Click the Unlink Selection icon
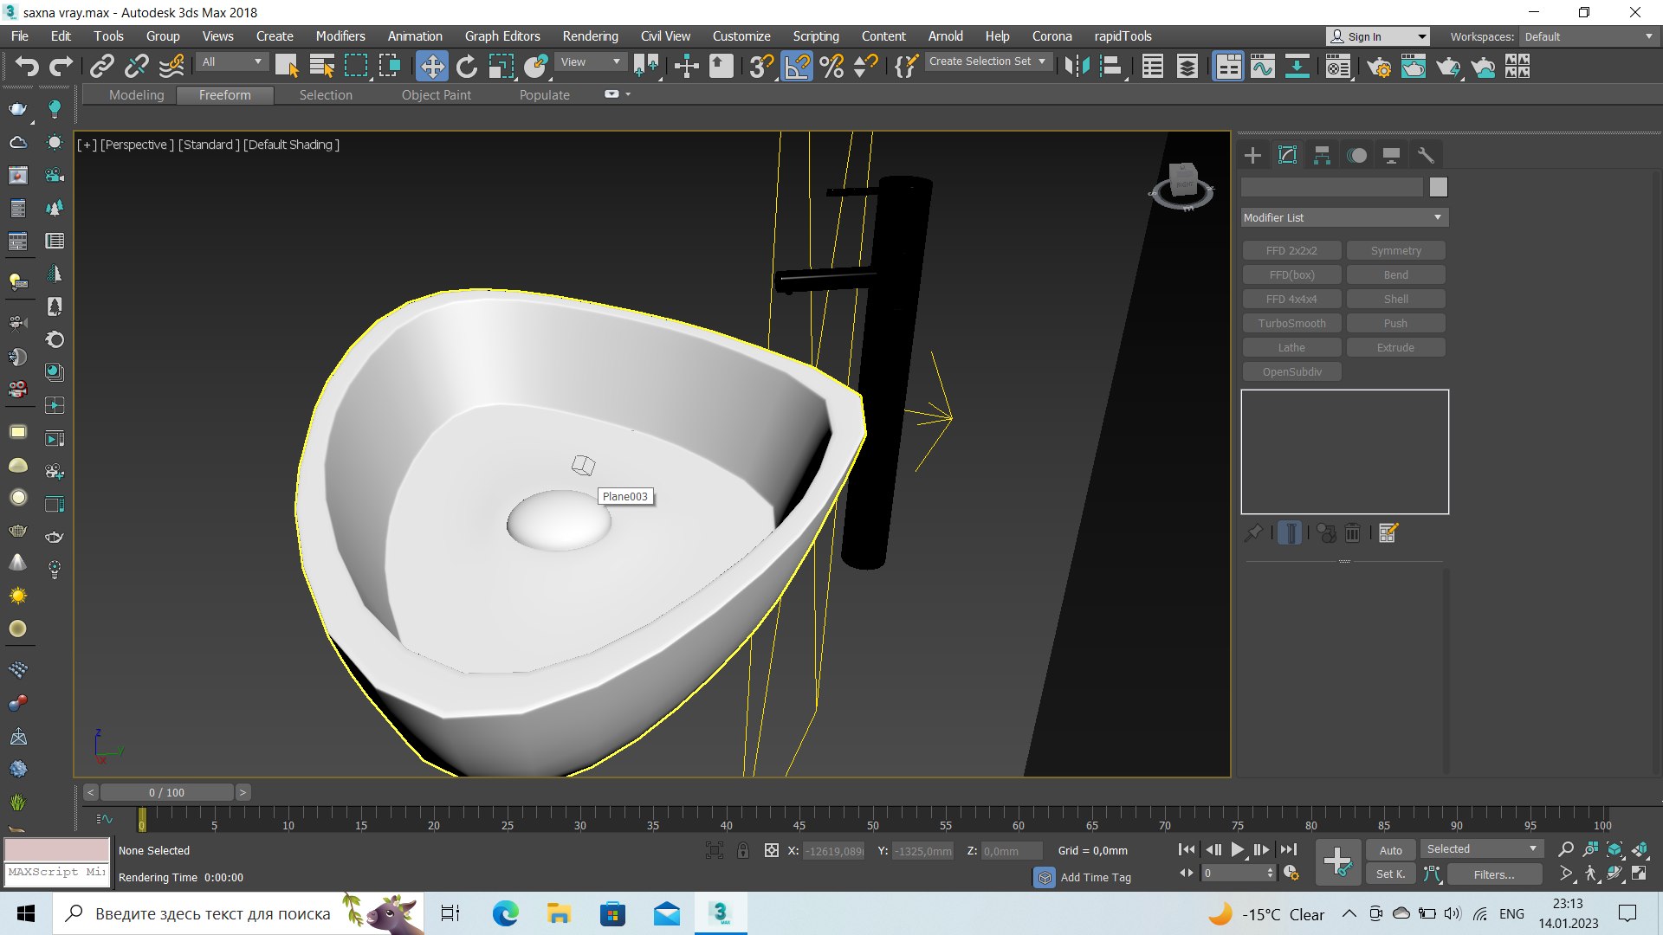1663x935 pixels. point(136,67)
